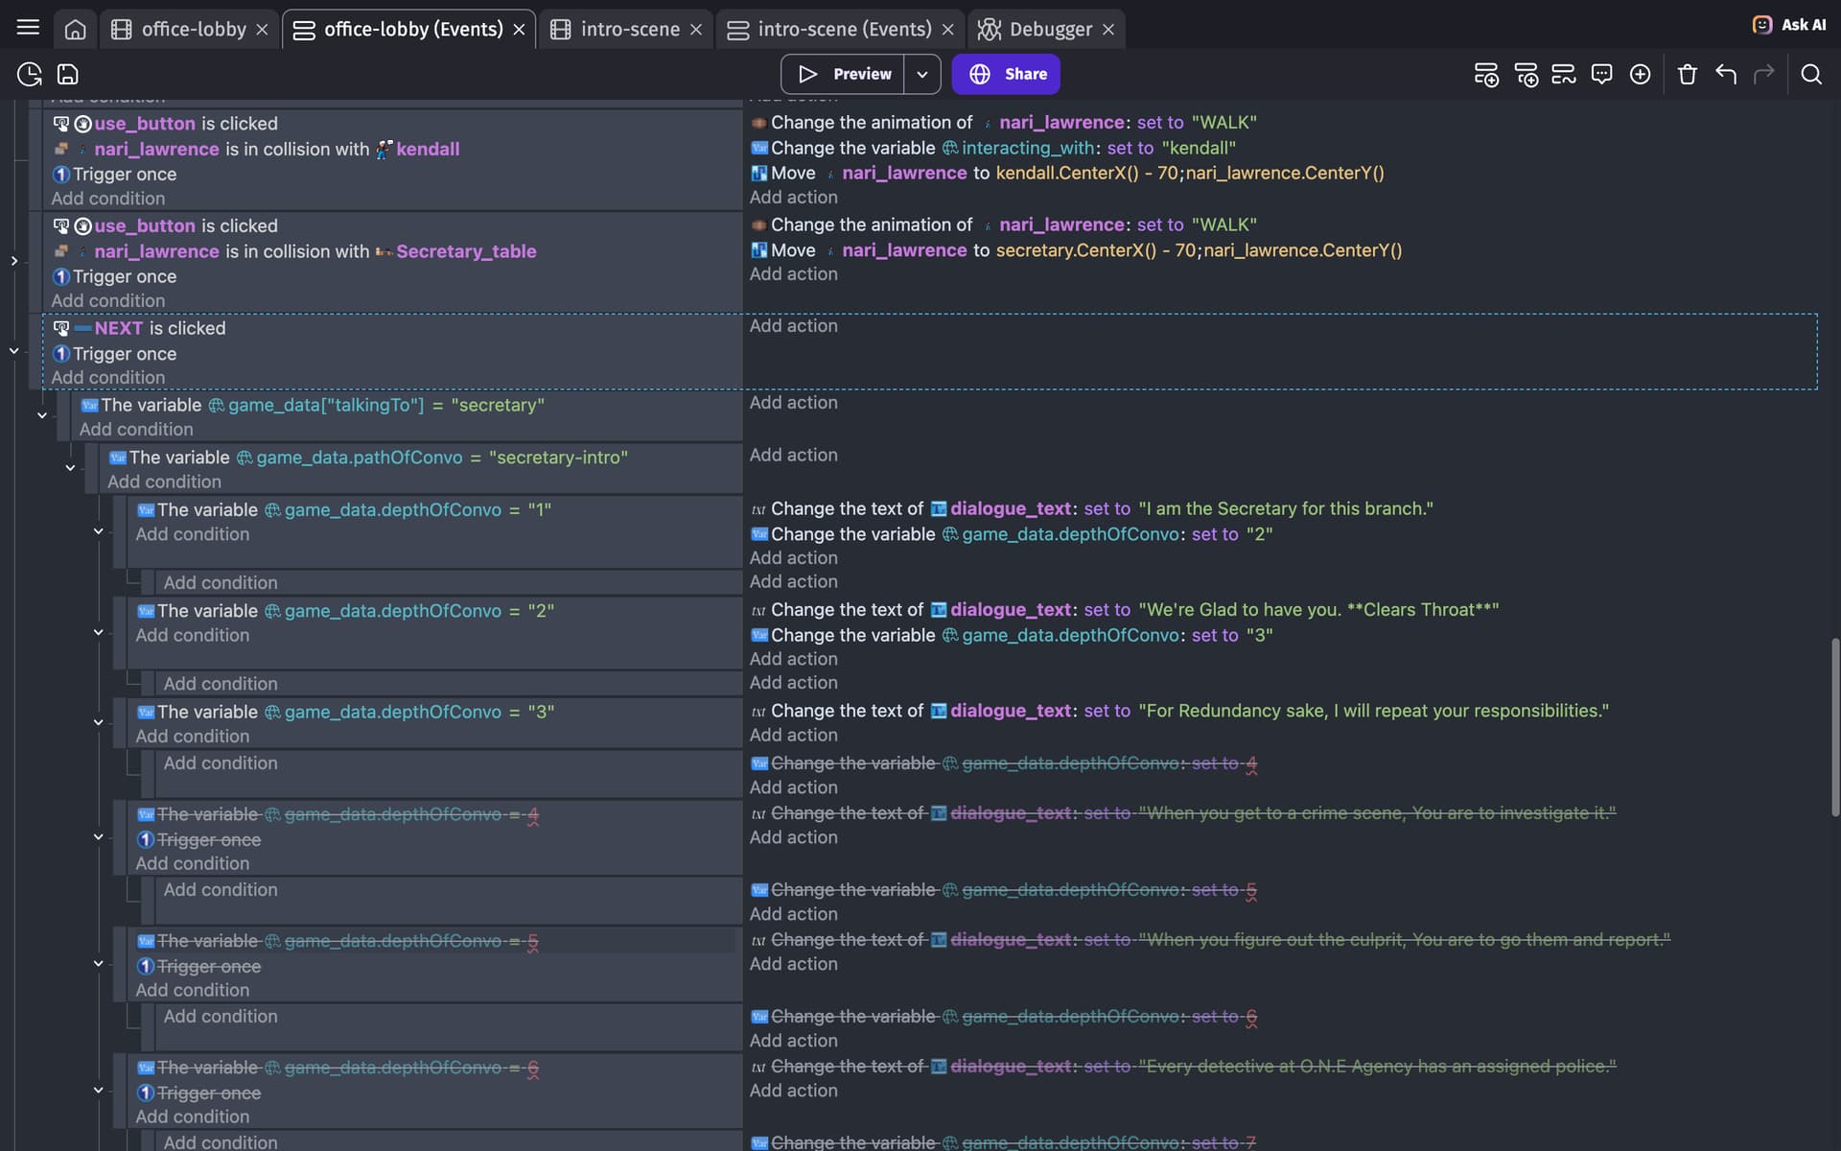Screen dimensions: 1841x1151
Task: Close the office-lobby (Events) tab
Action: click(519, 30)
